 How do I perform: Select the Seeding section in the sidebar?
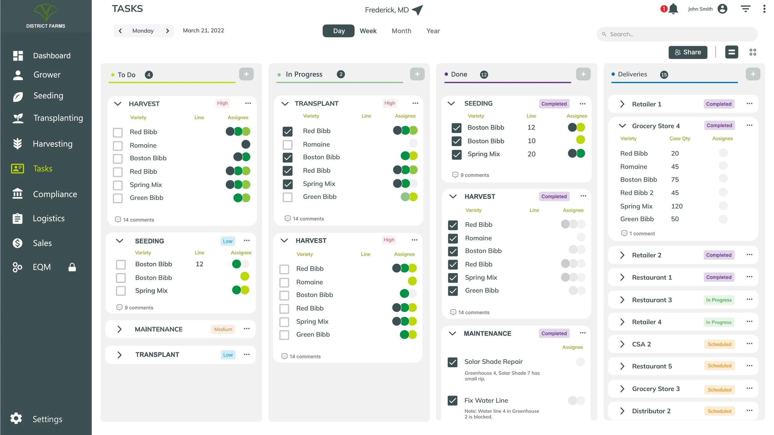coord(48,96)
